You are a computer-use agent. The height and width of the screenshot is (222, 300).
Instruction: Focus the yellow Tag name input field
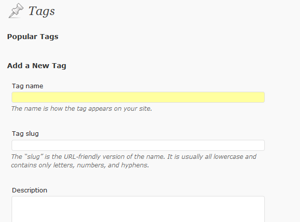click(x=138, y=97)
